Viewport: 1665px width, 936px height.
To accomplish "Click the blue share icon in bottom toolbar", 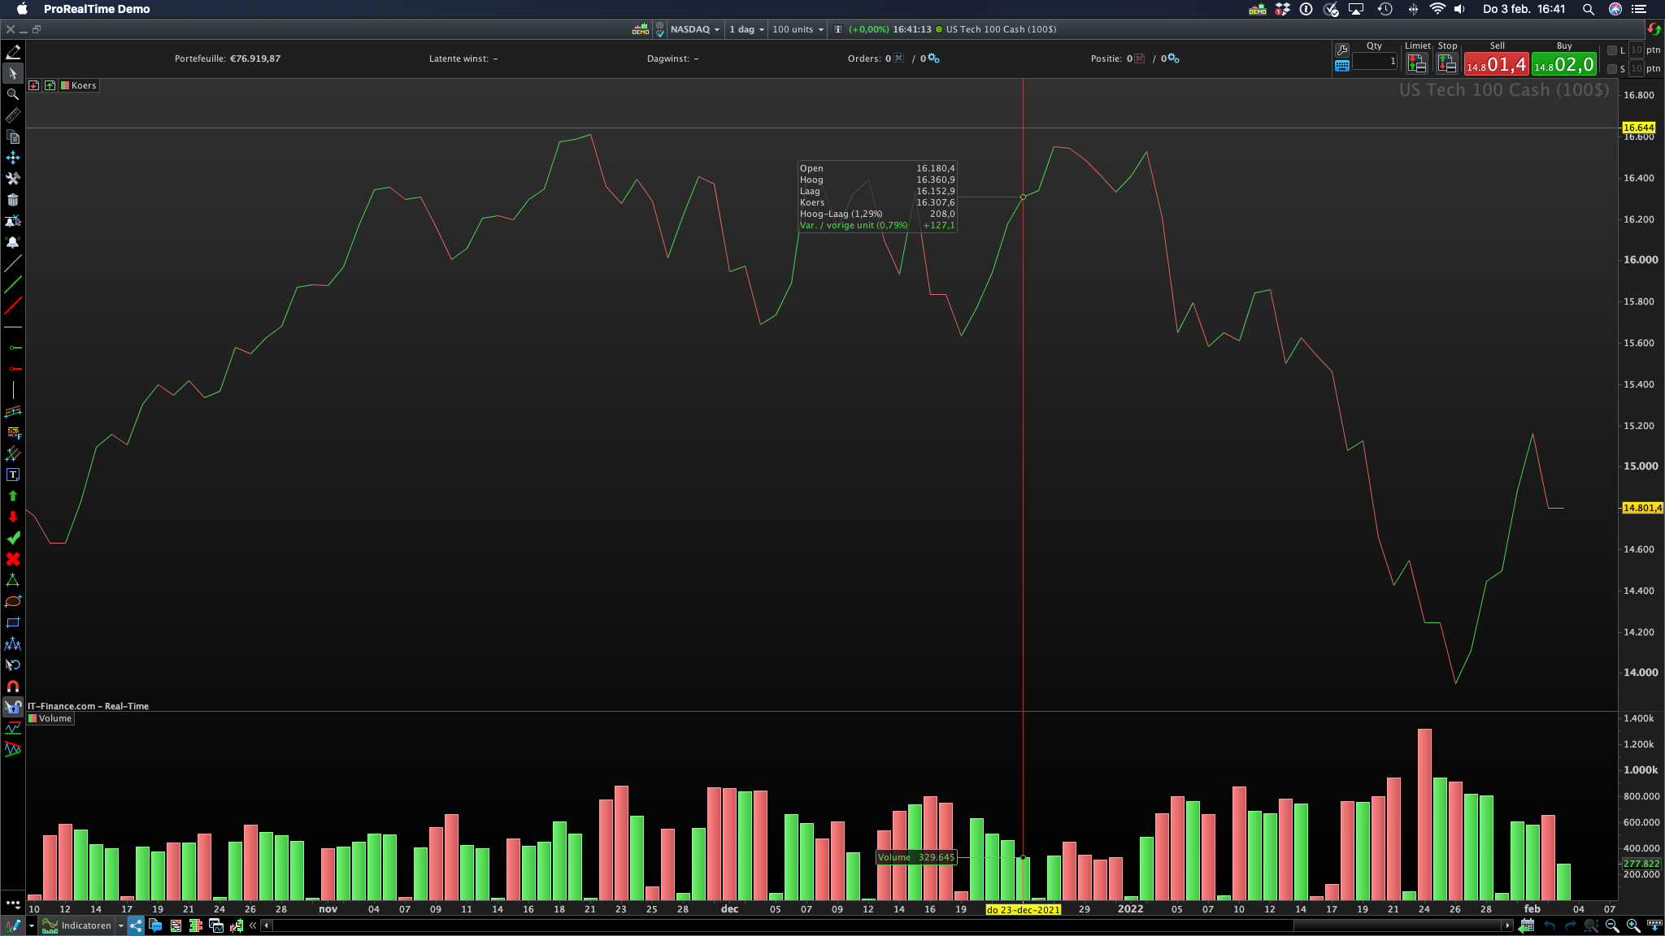I will pyautogui.click(x=135, y=925).
